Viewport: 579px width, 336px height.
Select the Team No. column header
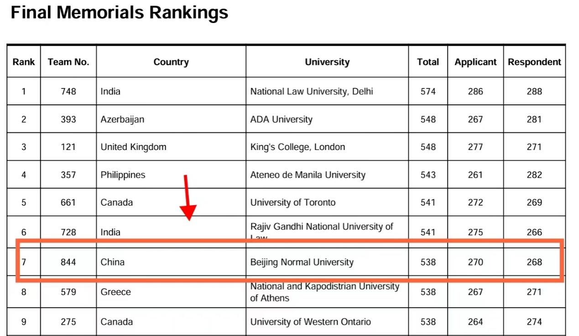(68, 62)
